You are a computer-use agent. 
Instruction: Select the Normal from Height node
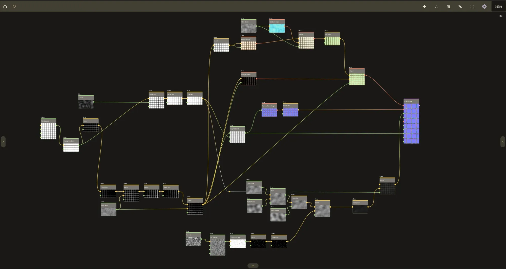click(269, 110)
